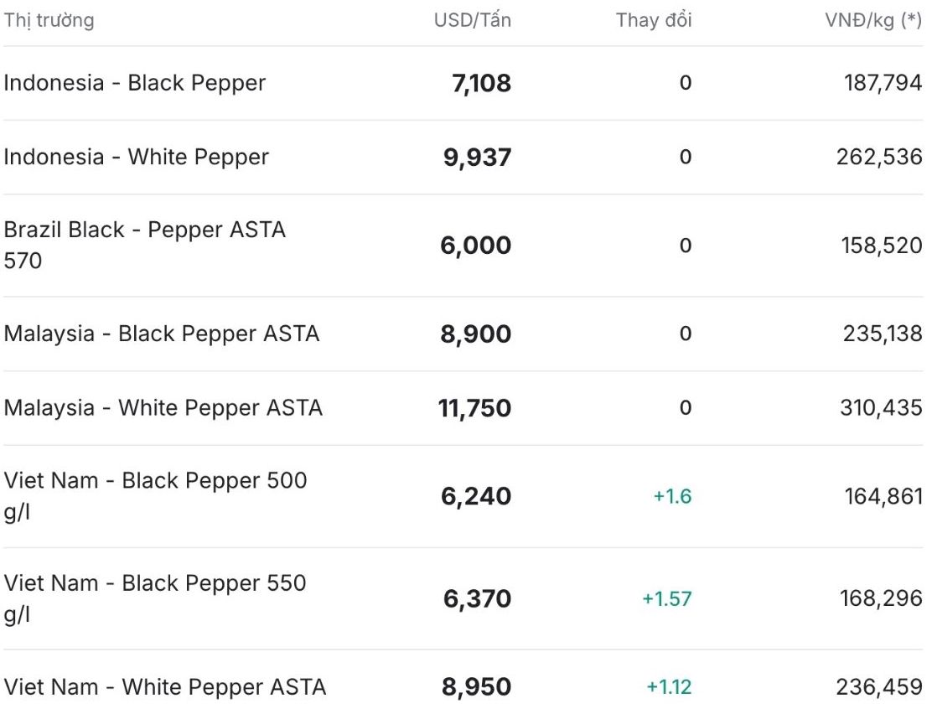The width and height of the screenshot is (932, 709).
Task: Click the 7,108 USD price value
Action: pos(481,83)
